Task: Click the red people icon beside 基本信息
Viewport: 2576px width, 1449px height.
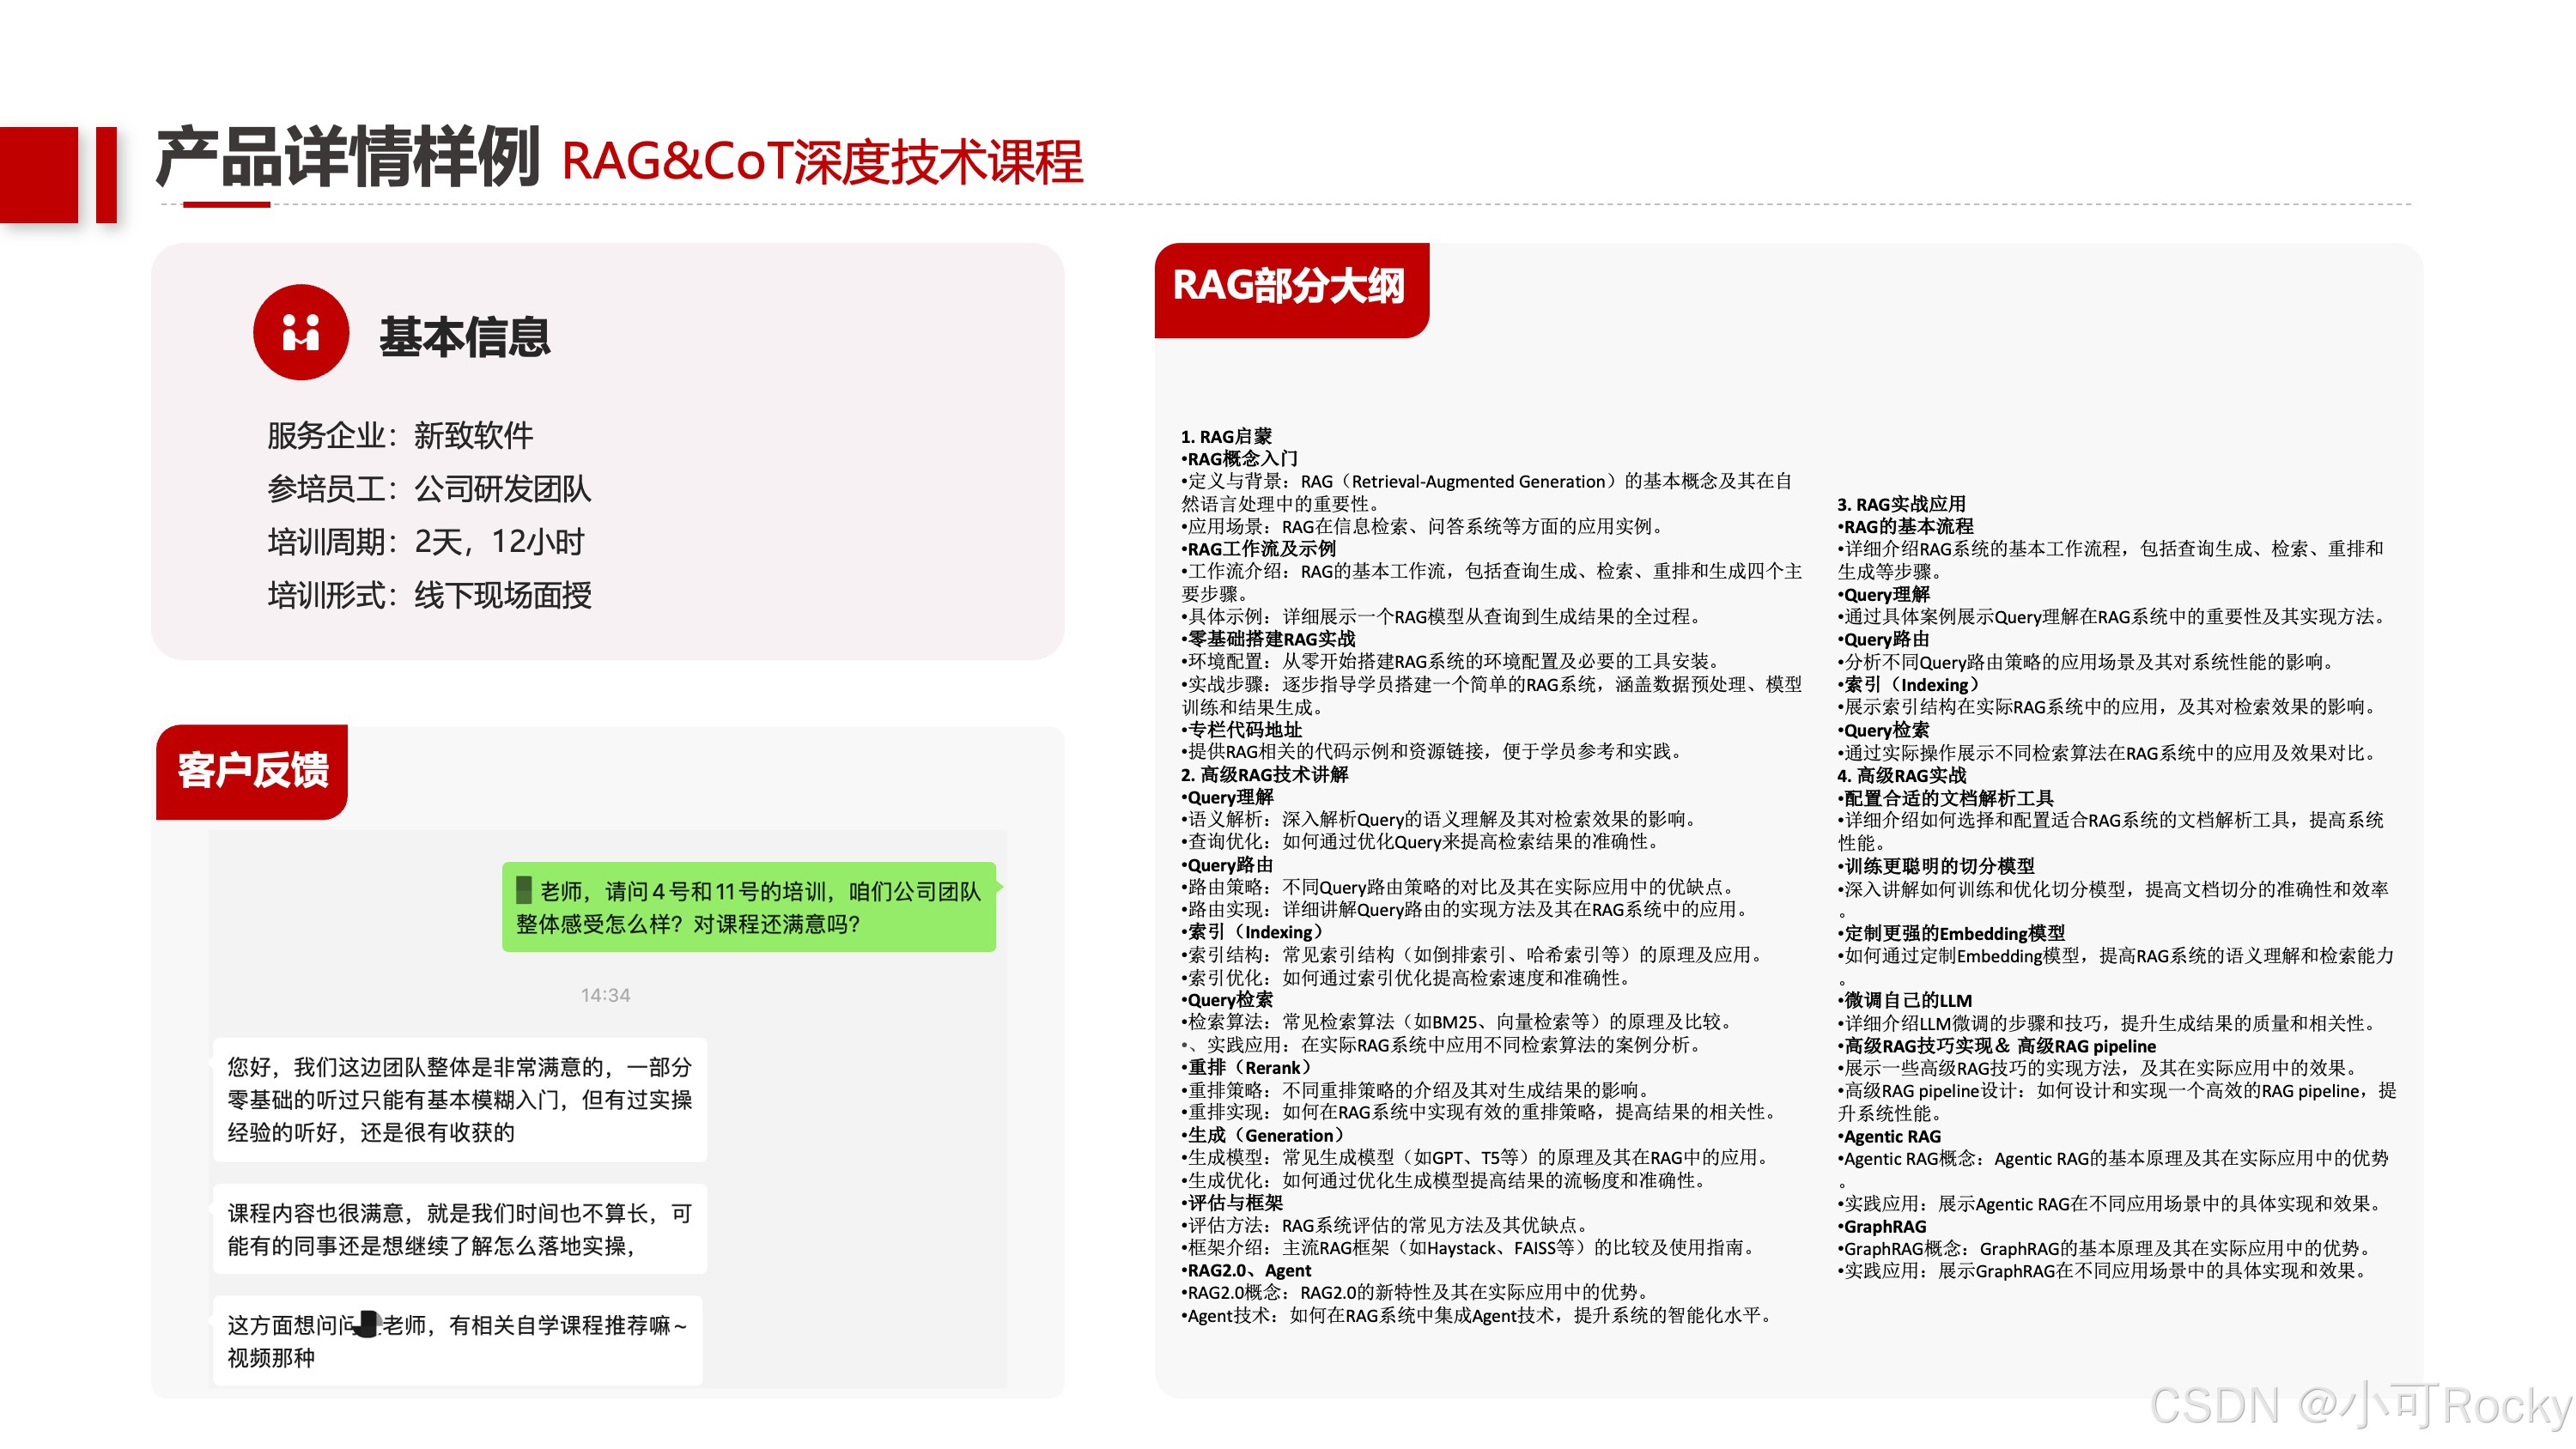Action: coord(301,332)
